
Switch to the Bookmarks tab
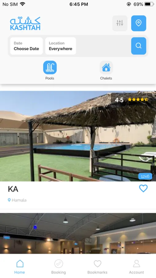(97, 267)
